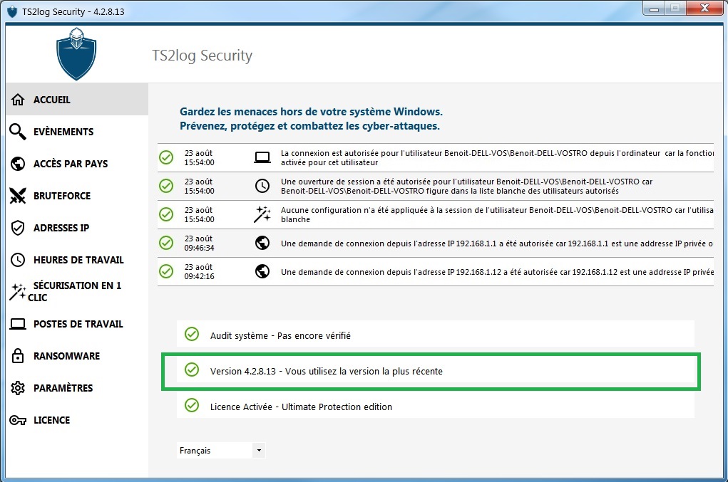
Task: Click the green check on the 09:42:16 event
Action: 165,271
